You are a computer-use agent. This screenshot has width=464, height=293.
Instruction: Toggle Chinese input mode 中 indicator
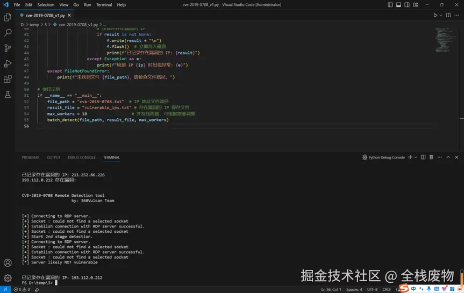point(413,289)
